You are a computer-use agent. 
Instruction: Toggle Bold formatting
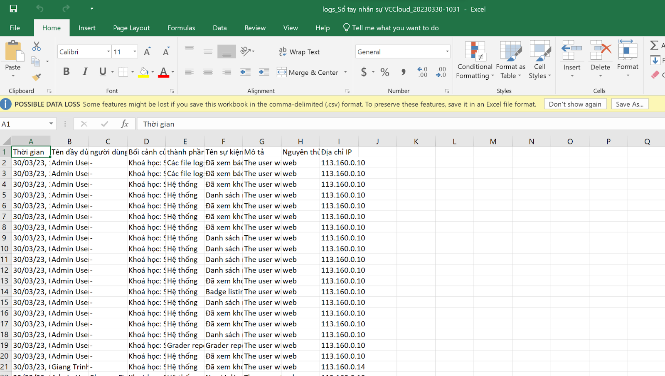[66, 71]
